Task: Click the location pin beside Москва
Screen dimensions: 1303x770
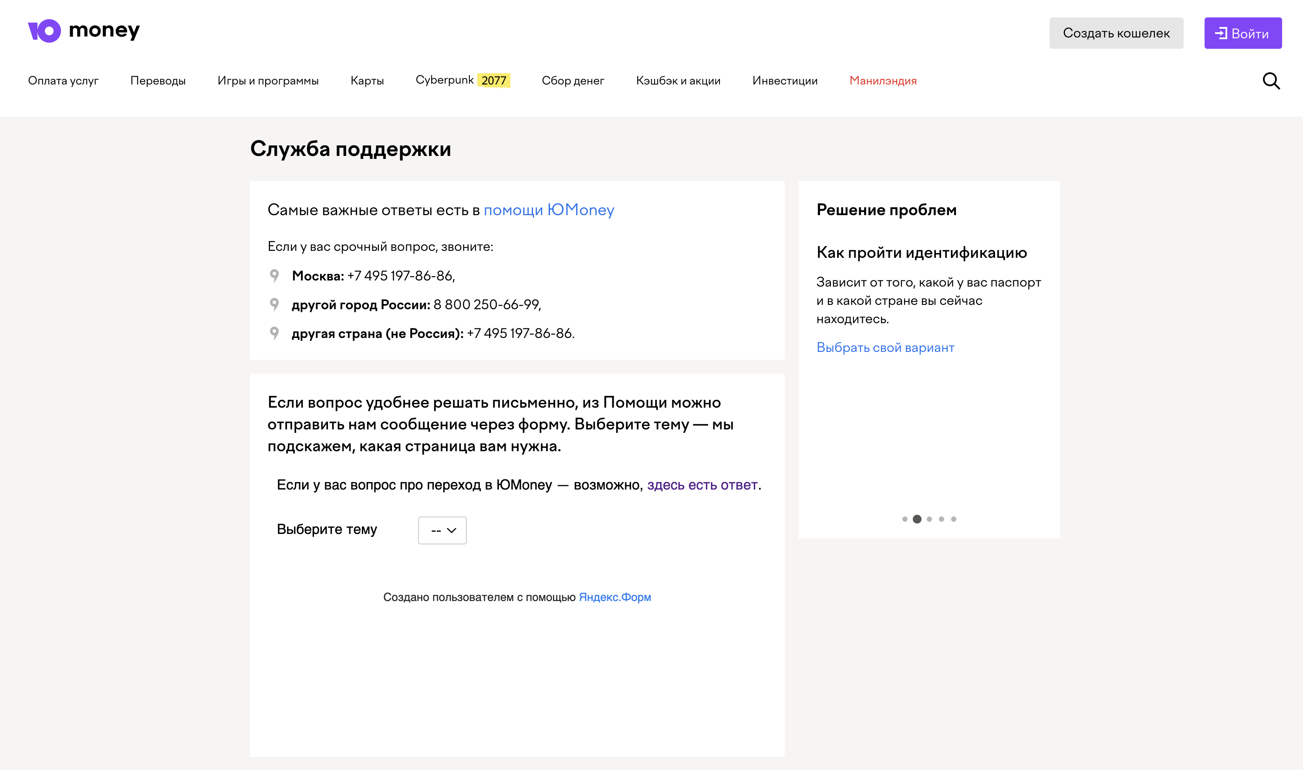Action: (x=274, y=276)
